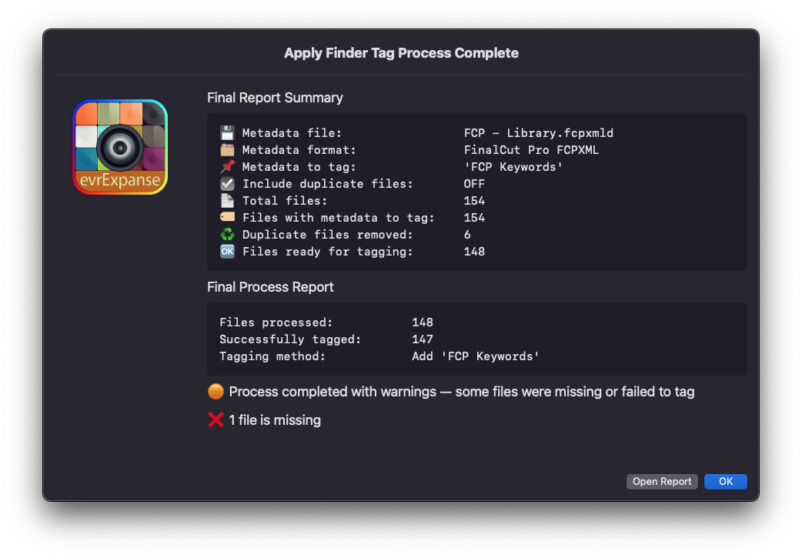The image size is (802, 558).
Task: Click the FCP – Library.fcpxmld filename text
Action: (538, 133)
